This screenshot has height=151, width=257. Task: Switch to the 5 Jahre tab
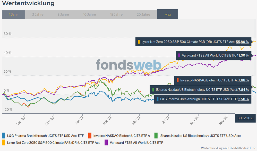click(63, 14)
